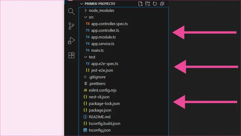Collapse the src folder chevron

86,17
